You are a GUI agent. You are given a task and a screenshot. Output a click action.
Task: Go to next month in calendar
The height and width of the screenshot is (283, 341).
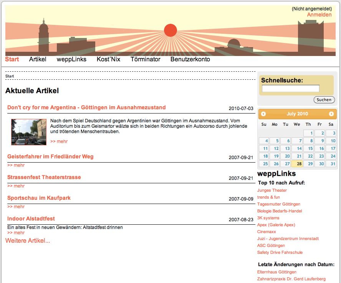(331, 114)
